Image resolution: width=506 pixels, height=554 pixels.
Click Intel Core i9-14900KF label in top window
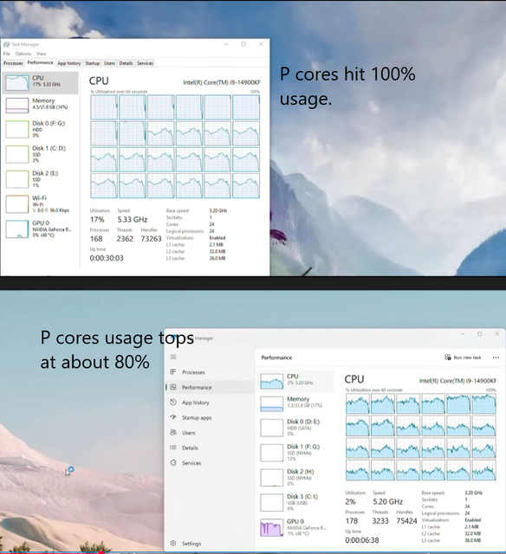pos(222,82)
